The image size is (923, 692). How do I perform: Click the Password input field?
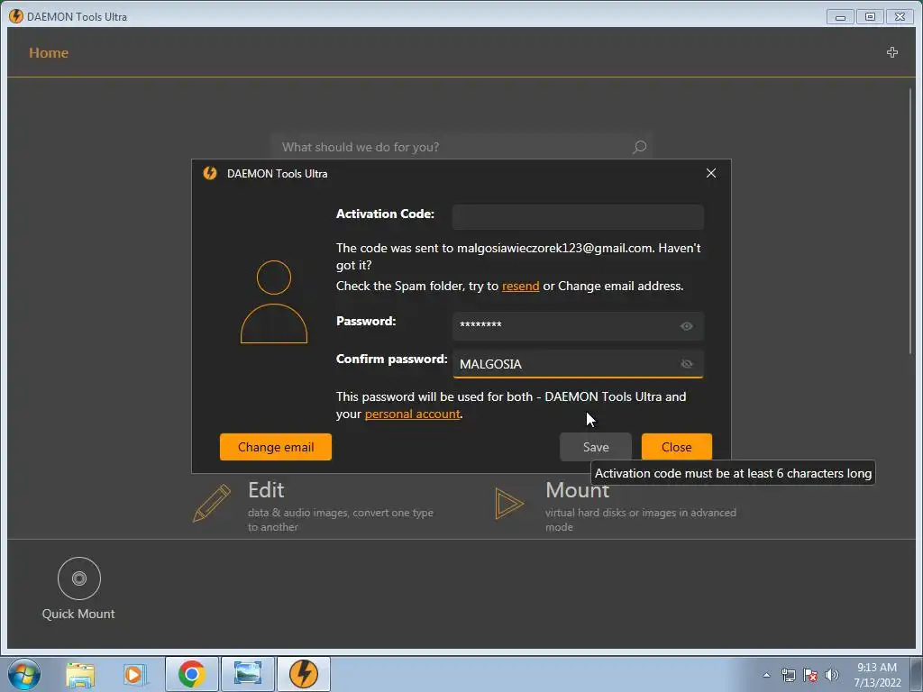coord(578,325)
